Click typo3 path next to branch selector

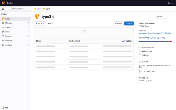tap(51, 23)
